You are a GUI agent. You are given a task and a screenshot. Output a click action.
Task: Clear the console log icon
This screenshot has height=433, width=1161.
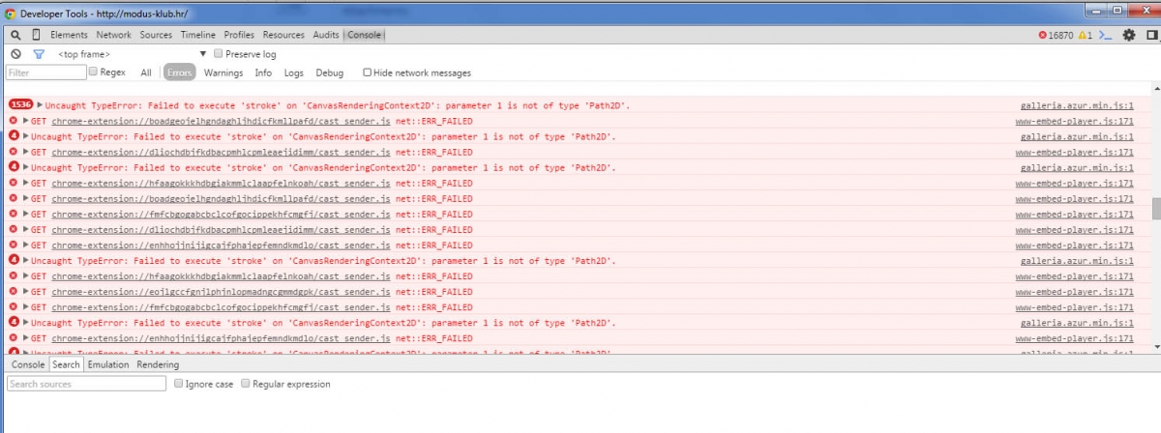click(15, 54)
